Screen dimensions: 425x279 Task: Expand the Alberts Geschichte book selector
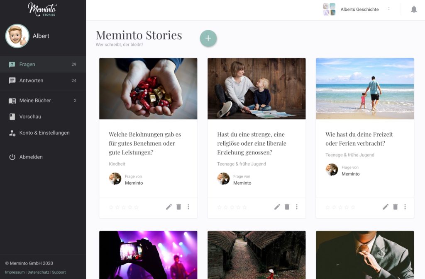point(357,10)
